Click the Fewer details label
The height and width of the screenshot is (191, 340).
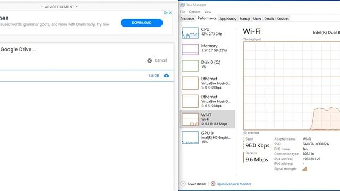[x=197, y=184]
